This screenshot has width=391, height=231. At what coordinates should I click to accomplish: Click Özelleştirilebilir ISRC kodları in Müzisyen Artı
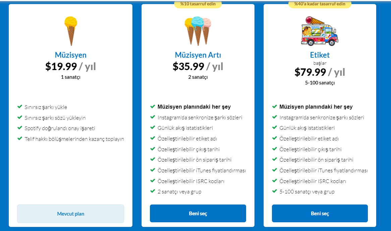pos(191,181)
